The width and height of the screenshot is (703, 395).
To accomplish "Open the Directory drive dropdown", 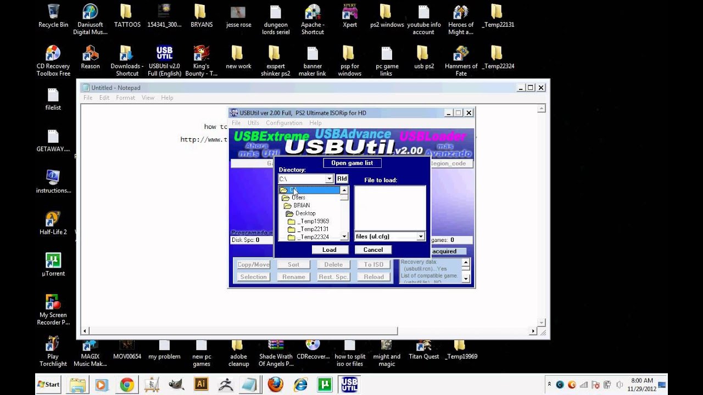I will pyautogui.click(x=329, y=179).
